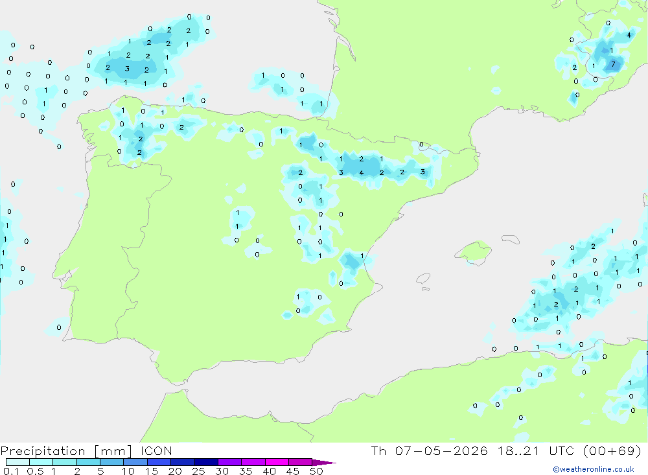Click the weatheronline.co.uk copyright link
Image resolution: width=648 pixels, height=475 pixels.
coord(594,469)
